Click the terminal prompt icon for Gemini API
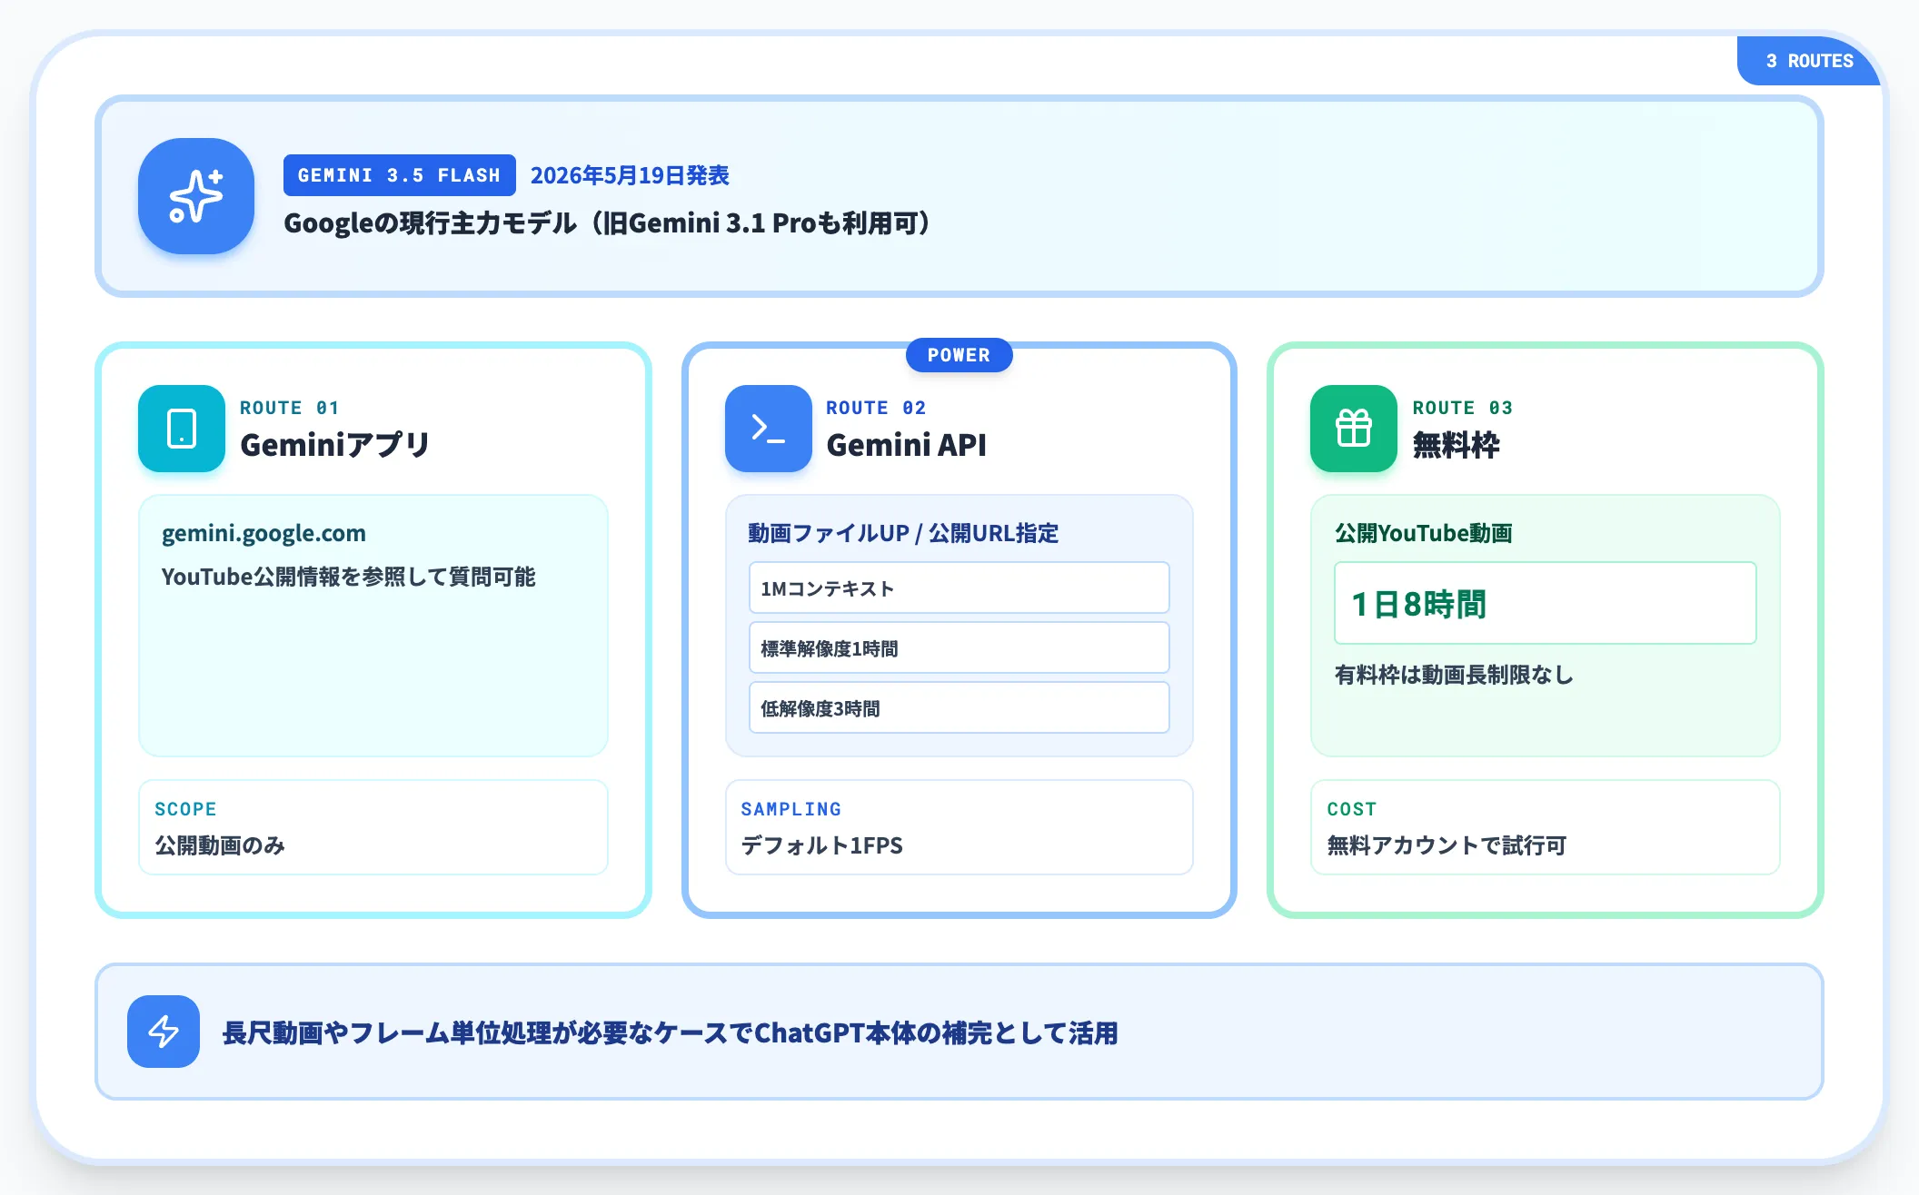 (x=768, y=429)
